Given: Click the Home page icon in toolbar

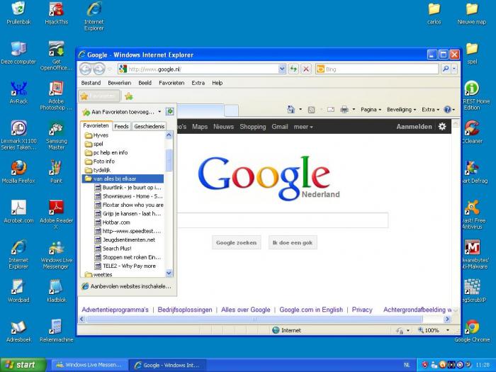Looking at the screenshot, I should (291, 110).
